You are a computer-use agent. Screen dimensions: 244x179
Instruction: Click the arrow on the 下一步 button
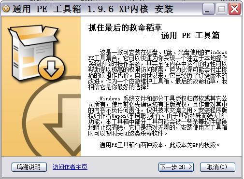(x=190, y=167)
